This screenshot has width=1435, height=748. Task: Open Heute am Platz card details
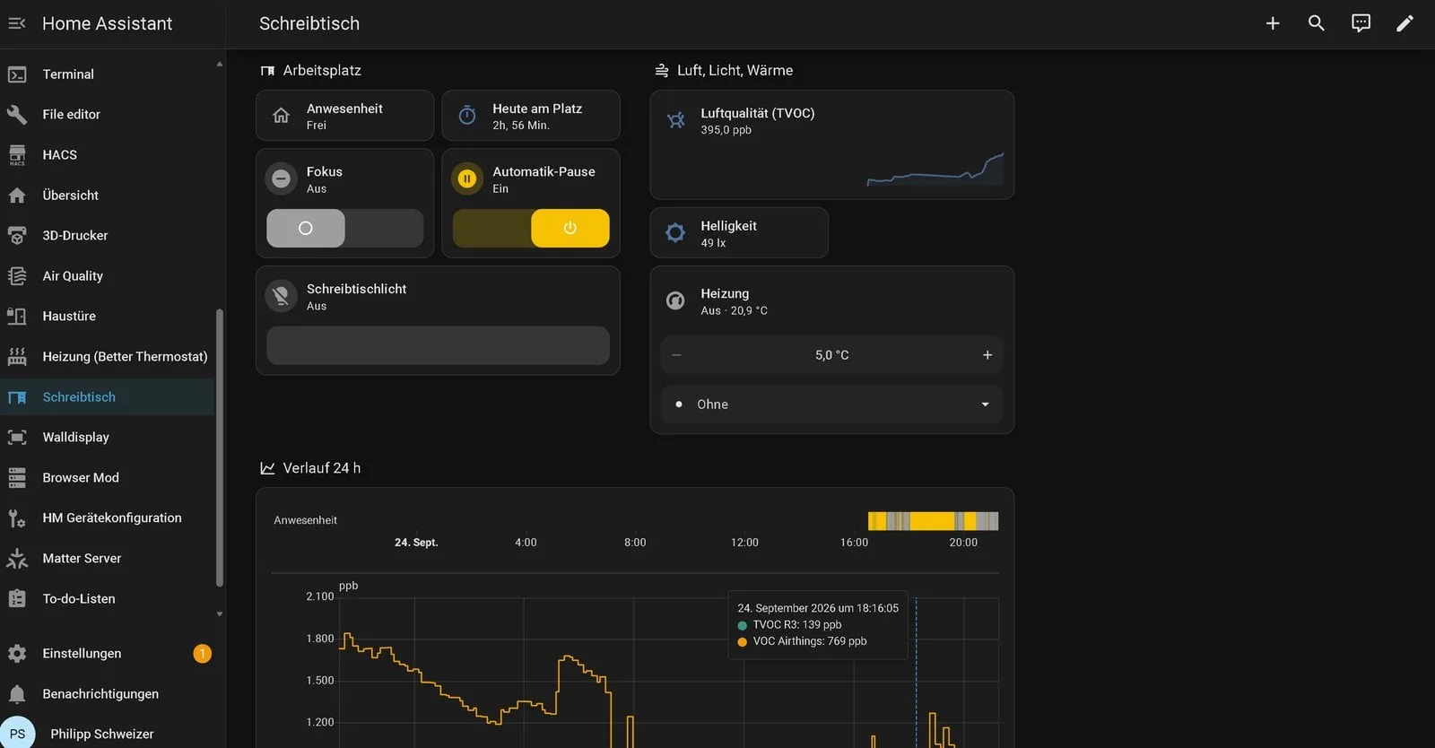click(531, 116)
